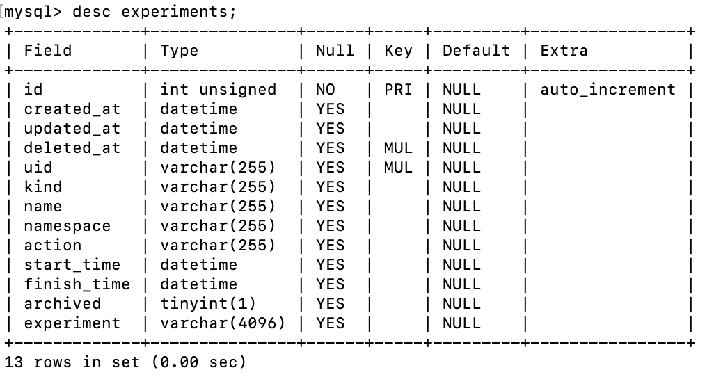714x377 pixels.
Task: Click the archived field name
Action: (63, 304)
